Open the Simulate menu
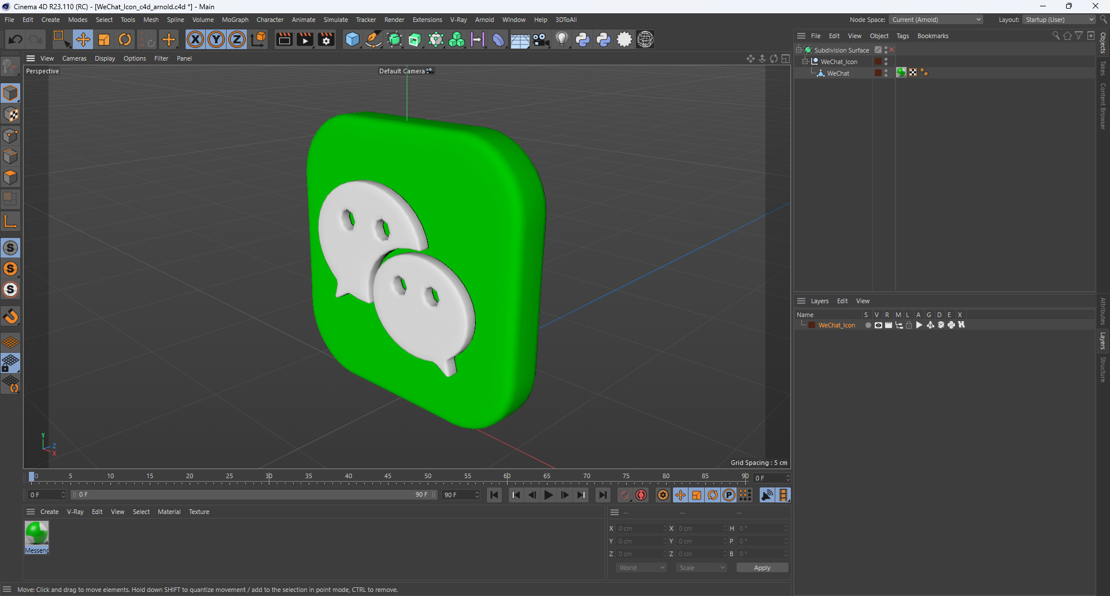Screen dimensions: 1110x596 pyautogui.click(x=335, y=20)
